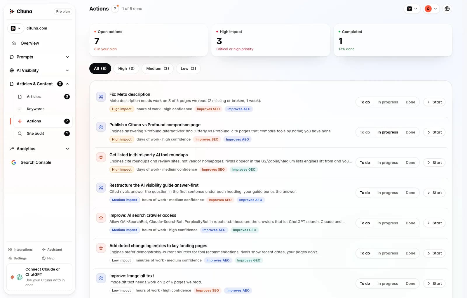Image resolution: width=467 pixels, height=298 pixels.
Task: Click the Pro plan badge
Action: tap(63, 11)
